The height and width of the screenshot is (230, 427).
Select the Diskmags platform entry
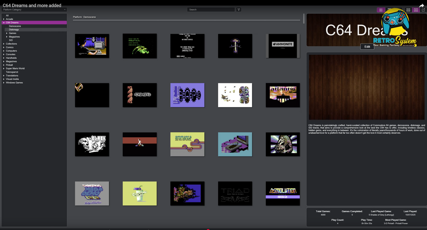click(x=14, y=29)
